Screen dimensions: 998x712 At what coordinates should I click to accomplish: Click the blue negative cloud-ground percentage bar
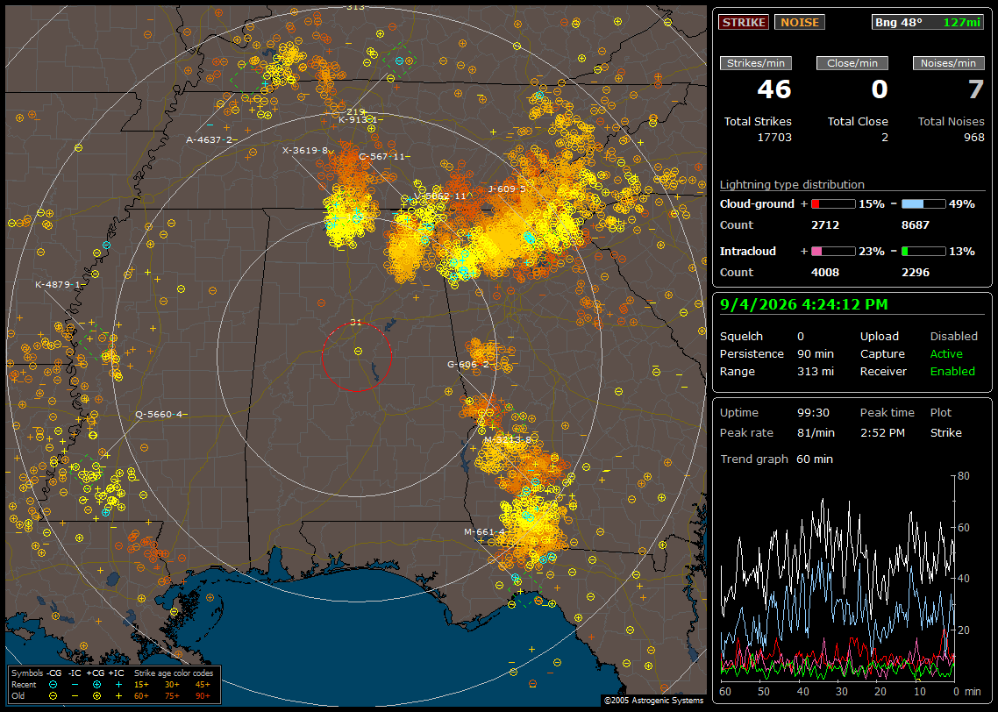point(923,204)
